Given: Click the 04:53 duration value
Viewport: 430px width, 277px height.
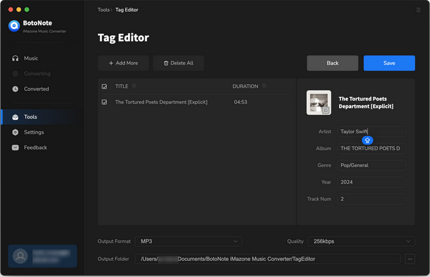Looking at the screenshot, I should point(241,102).
